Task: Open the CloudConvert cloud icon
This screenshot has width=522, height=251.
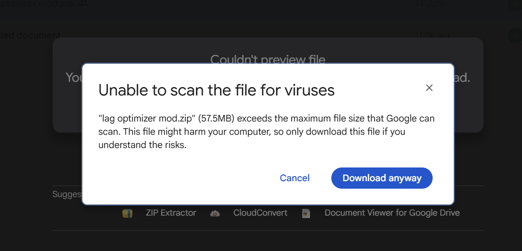Action: point(215,213)
